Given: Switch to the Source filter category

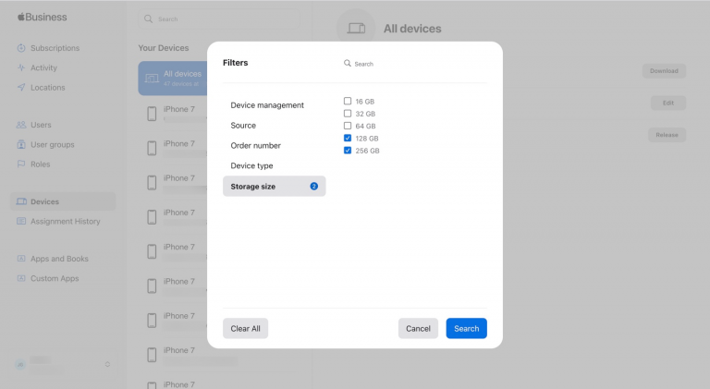Looking at the screenshot, I should (243, 126).
